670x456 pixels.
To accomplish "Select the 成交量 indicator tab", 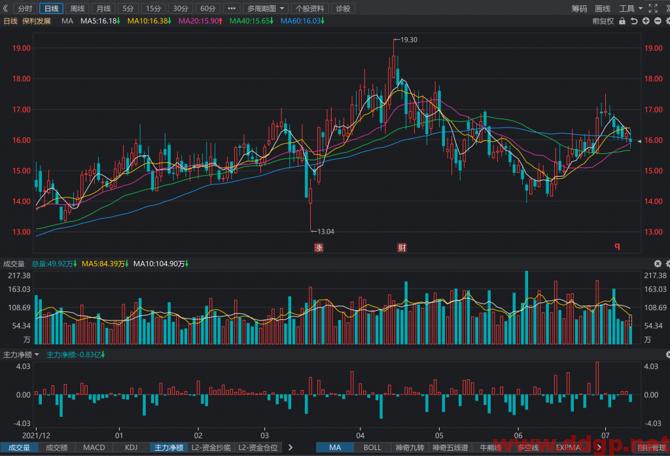I will [x=19, y=447].
